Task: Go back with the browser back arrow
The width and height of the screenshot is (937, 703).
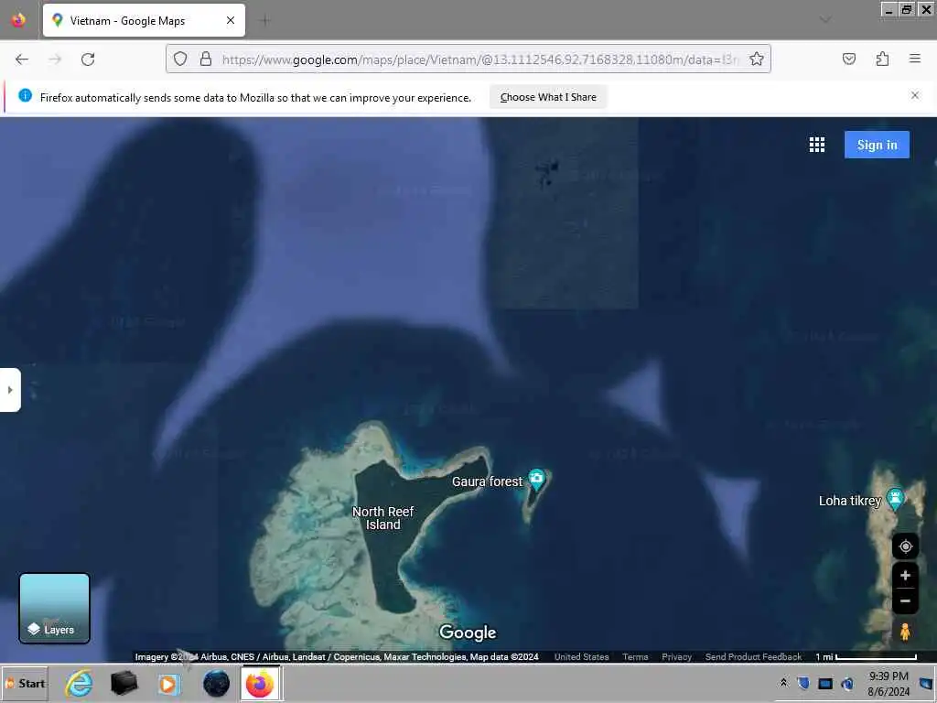Action: [x=22, y=59]
